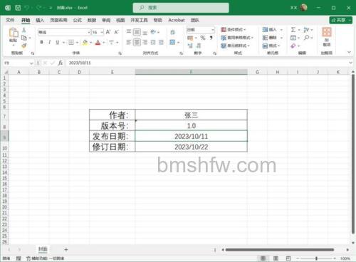Viewport: 356px width, 262px height.
Task: Toggle Italic formatting
Action: coord(49,42)
